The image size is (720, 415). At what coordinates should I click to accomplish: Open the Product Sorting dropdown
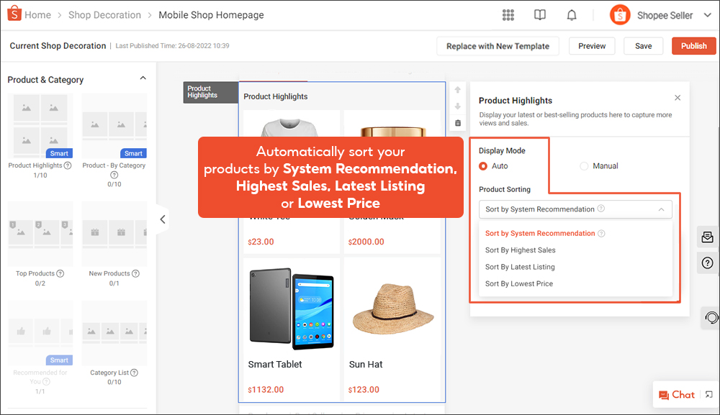point(575,209)
